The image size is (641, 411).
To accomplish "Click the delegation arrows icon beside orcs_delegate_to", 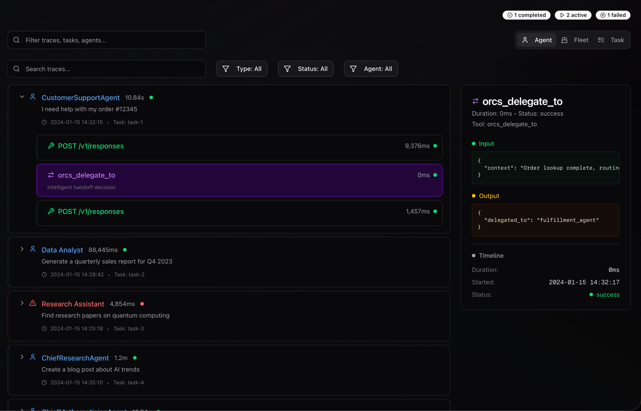I will coord(51,175).
